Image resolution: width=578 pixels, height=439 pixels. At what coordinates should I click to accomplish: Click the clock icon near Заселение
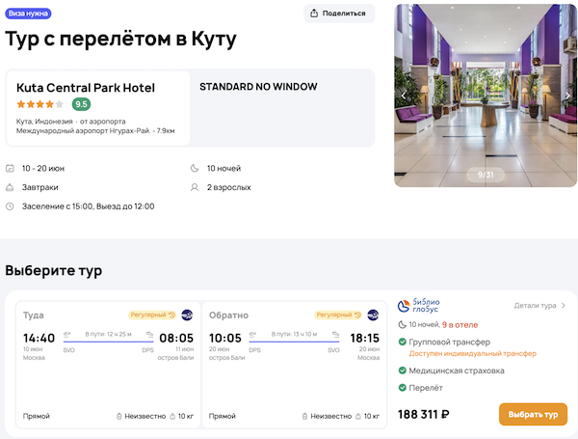[x=10, y=206]
